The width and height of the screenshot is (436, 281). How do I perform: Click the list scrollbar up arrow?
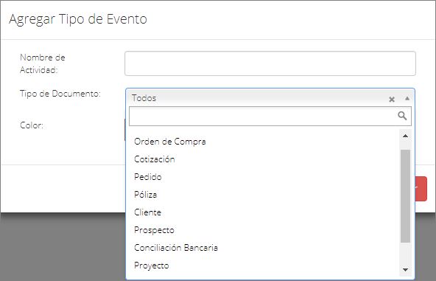(405, 136)
